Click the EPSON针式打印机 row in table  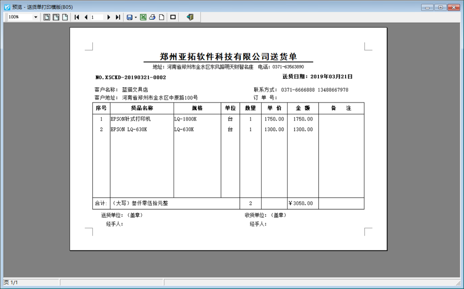pos(131,119)
